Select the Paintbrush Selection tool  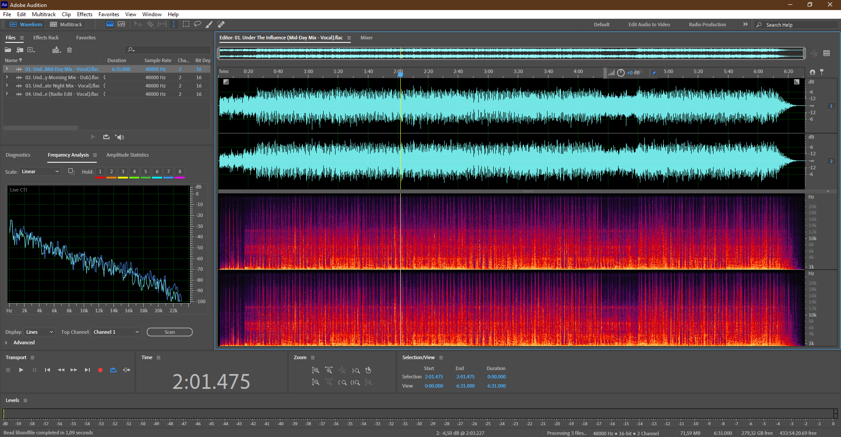click(x=209, y=24)
